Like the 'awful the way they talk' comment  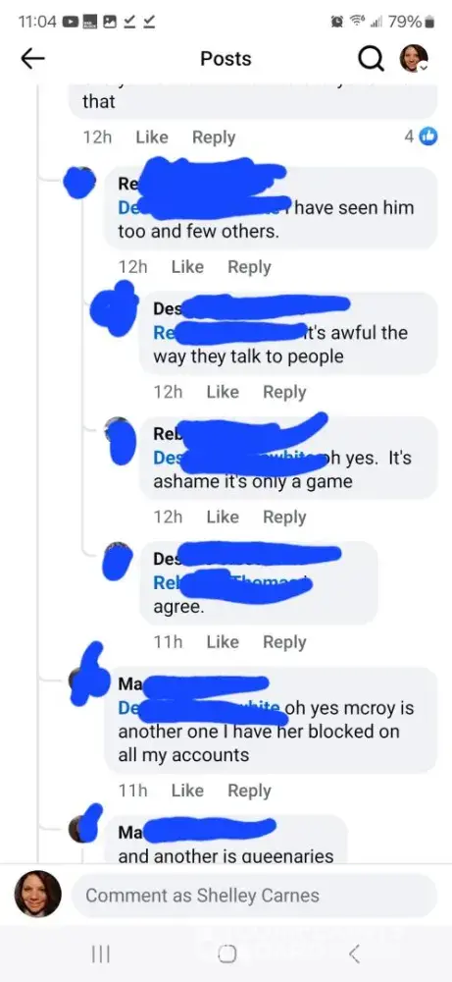[x=223, y=392]
